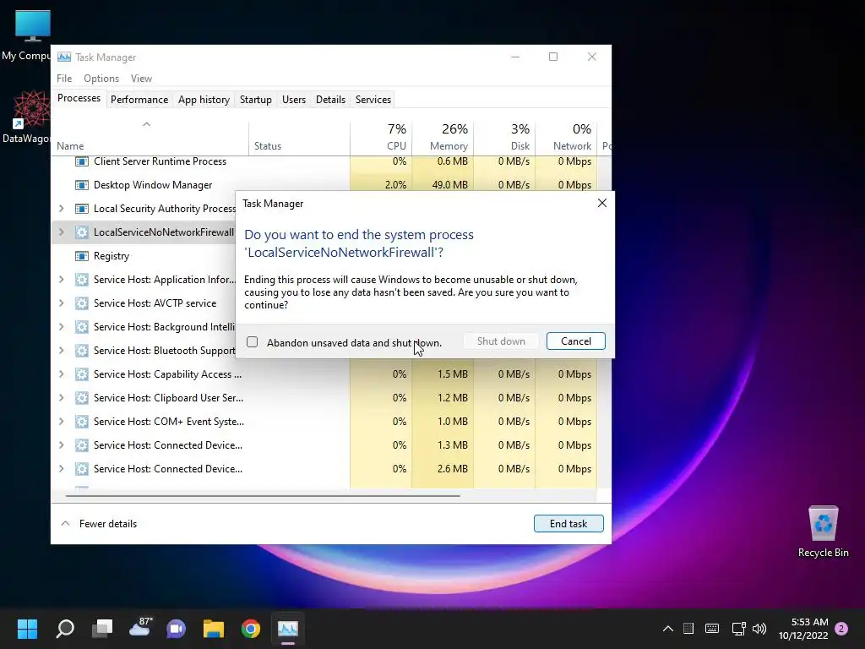The image size is (865, 649).
Task: Click Service Host: COM+ Event gear icon
Action: coord(82,422)
